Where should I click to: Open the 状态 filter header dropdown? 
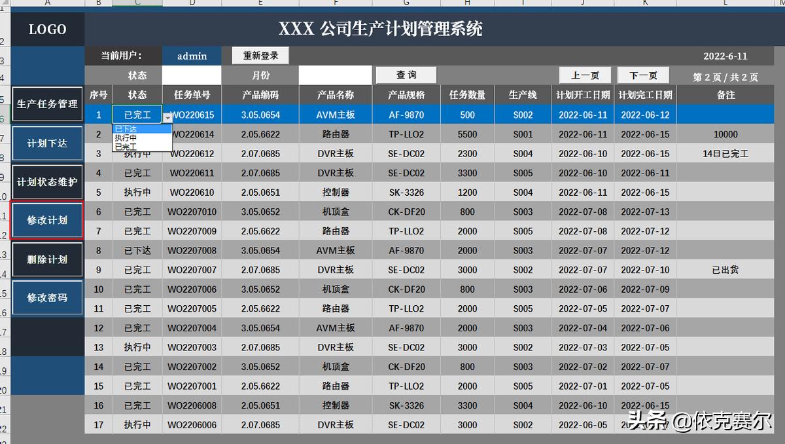click(137, 75)
